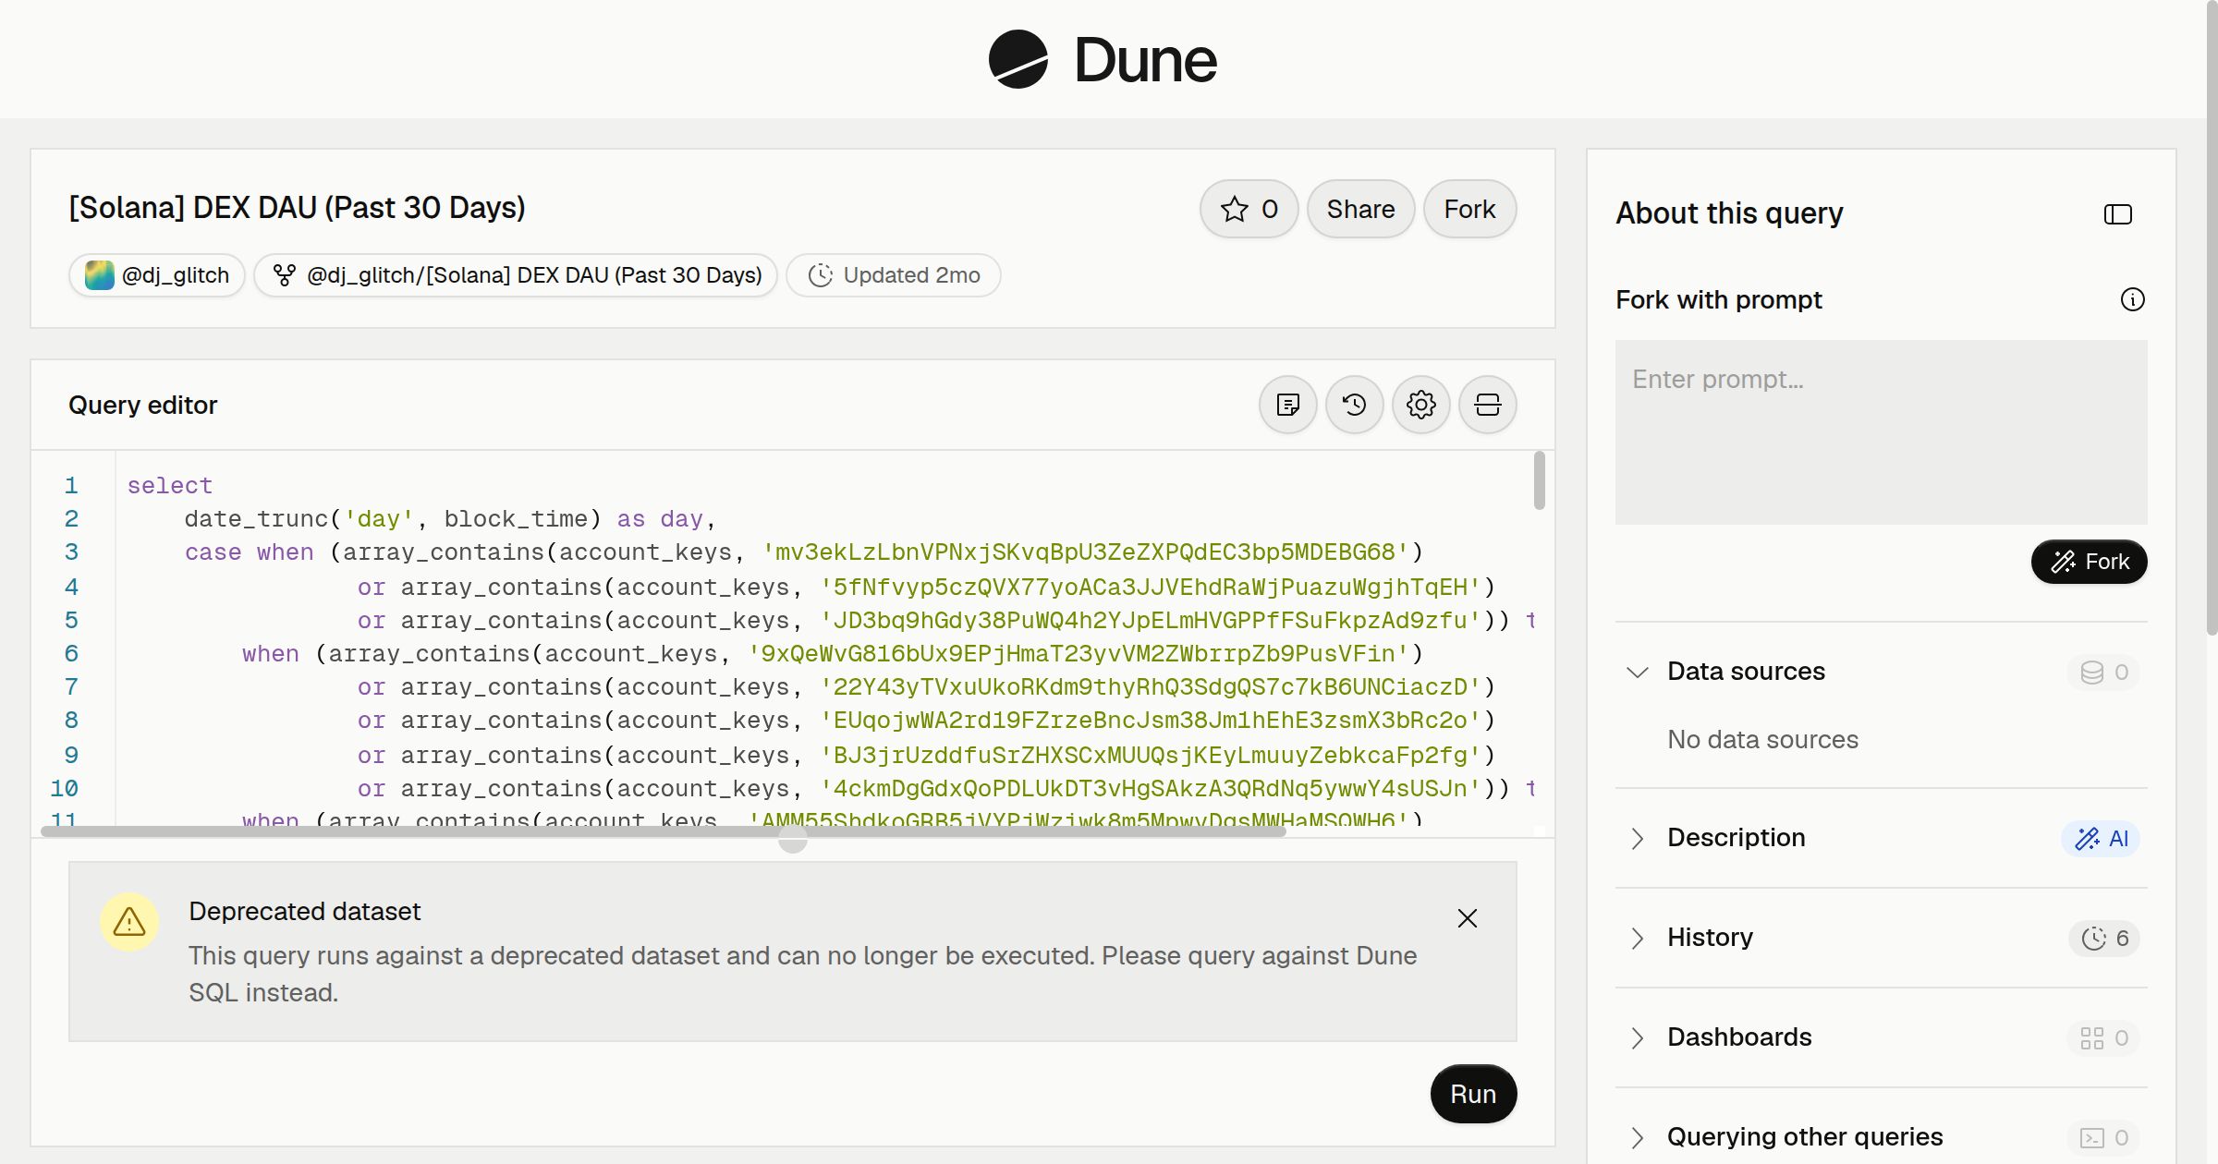Expand the Description section
Screen dimensions: 2218x1164
click(1637, 838)
